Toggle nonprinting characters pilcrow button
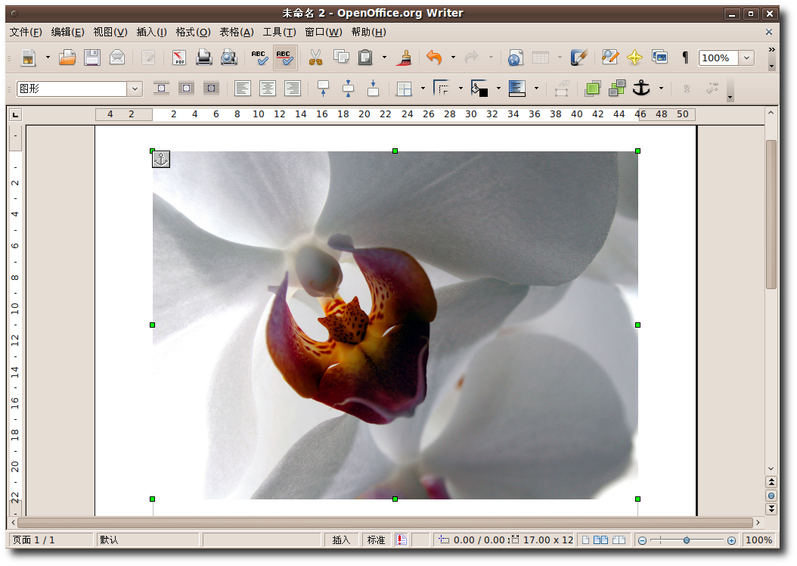Screen dimensions: 797x566 click(x=685, y=58)
